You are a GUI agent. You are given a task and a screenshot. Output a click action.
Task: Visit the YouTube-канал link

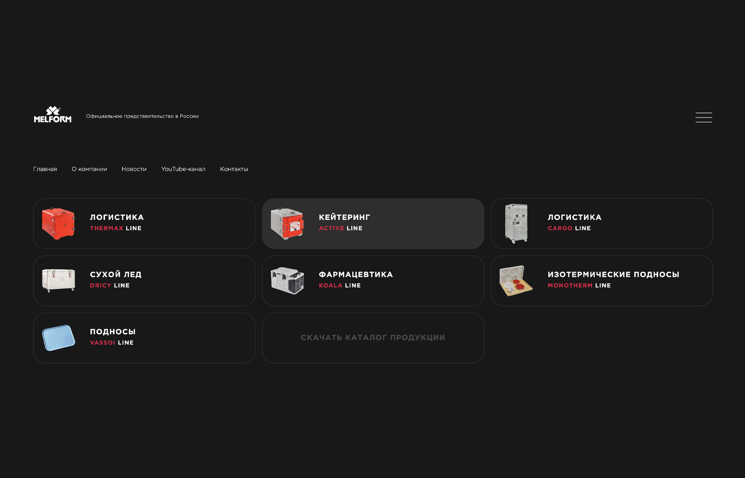[x=183, y=169]
